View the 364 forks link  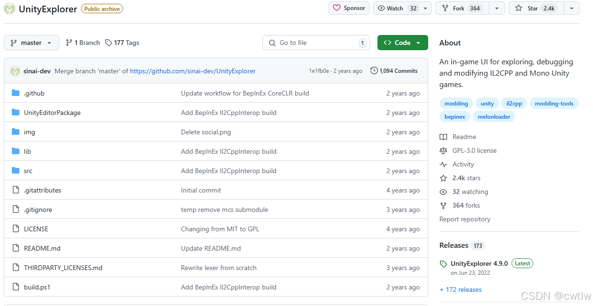460,205
